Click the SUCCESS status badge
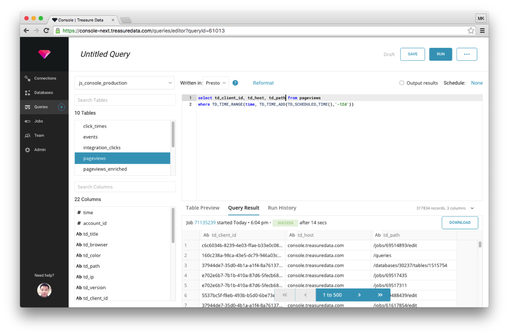 (x=285, y=223)
